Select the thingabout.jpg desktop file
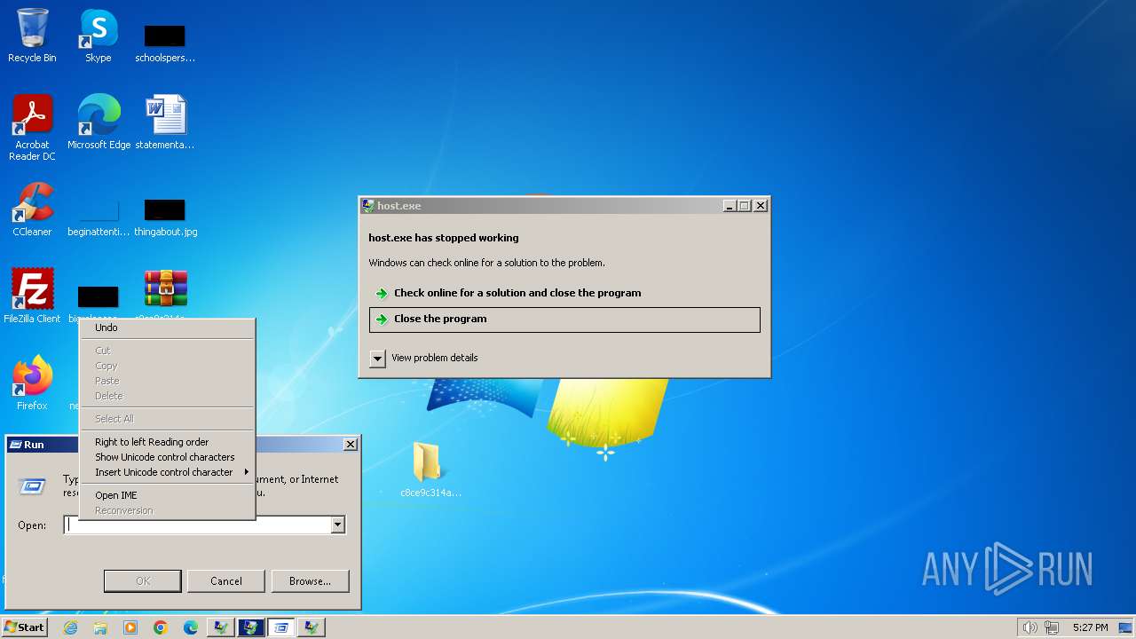 click(x=165, y=217)
